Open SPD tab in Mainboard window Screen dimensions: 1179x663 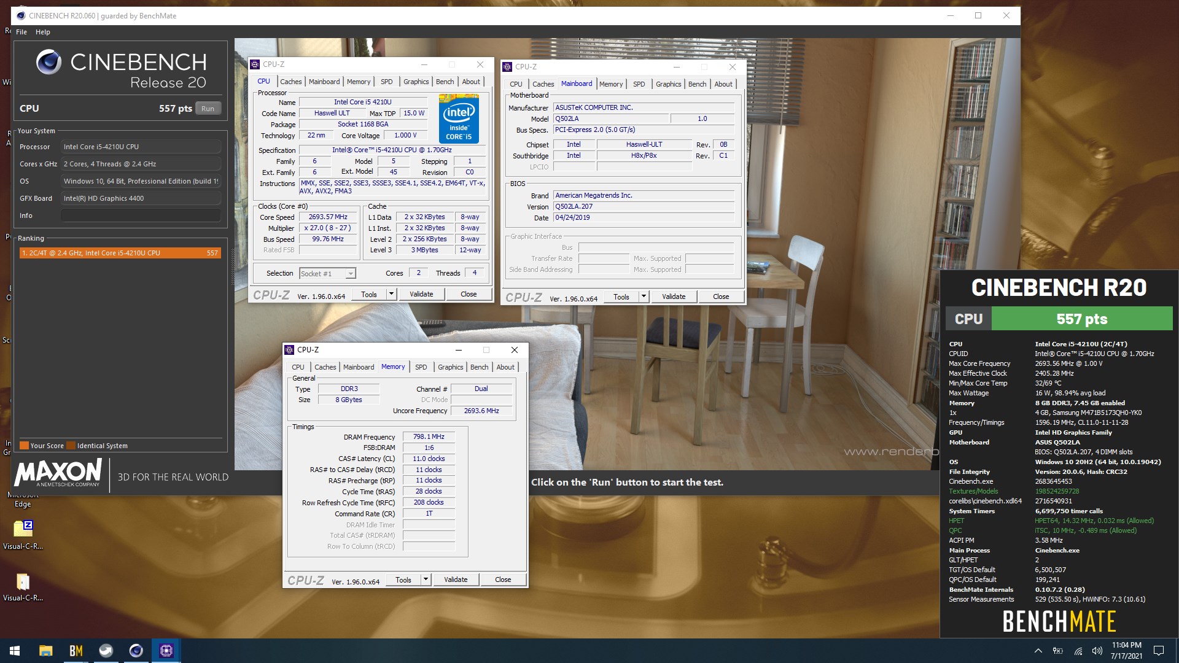[x=639, y=84]
